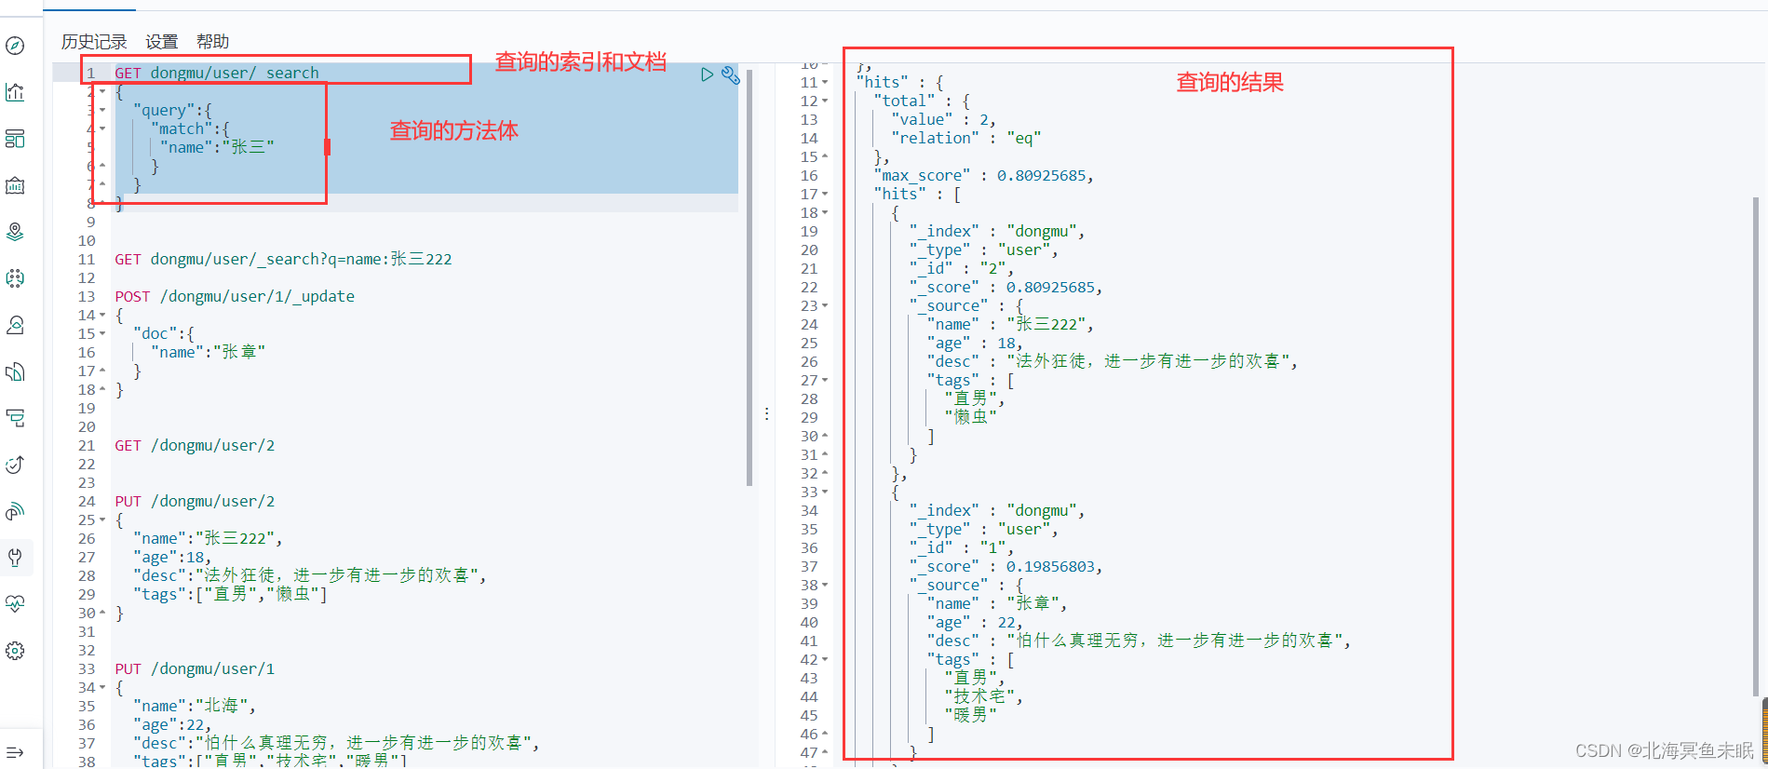Click "max_score" : 0.80925685 in results
The height and width of the screenshot is (769, 1768).
983,175
